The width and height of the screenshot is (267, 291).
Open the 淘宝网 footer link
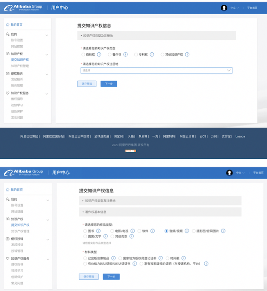[x=118, y=136]
